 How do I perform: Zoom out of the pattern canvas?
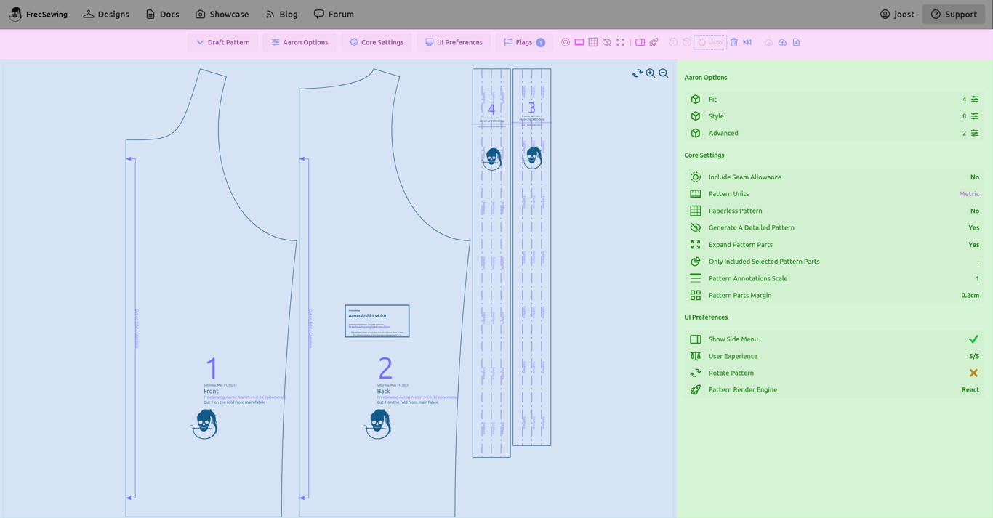pyautogui.click(x=664, y=73)
